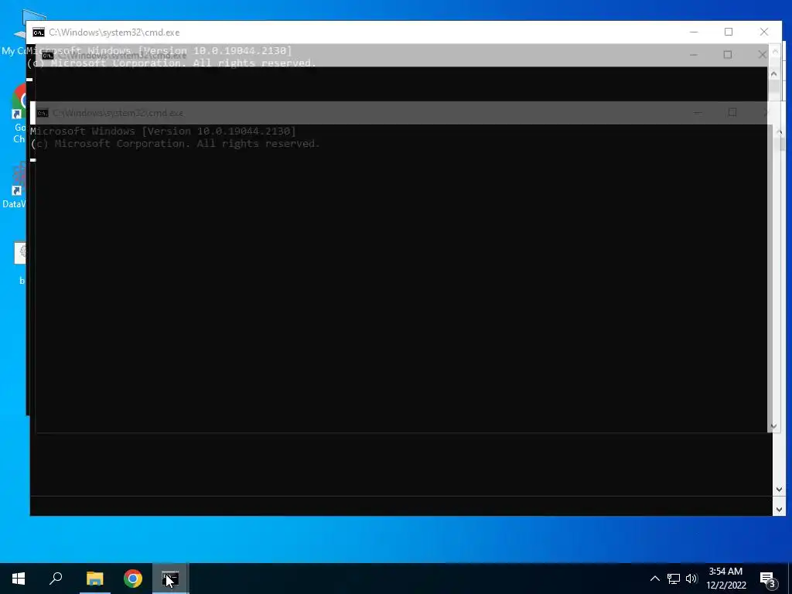The height and width of the screenshot is (594, 792).
Task: Click text 'Microsoft Windows [Version 10.0.19044.2130]' in third window
Action: coord(163,131)
